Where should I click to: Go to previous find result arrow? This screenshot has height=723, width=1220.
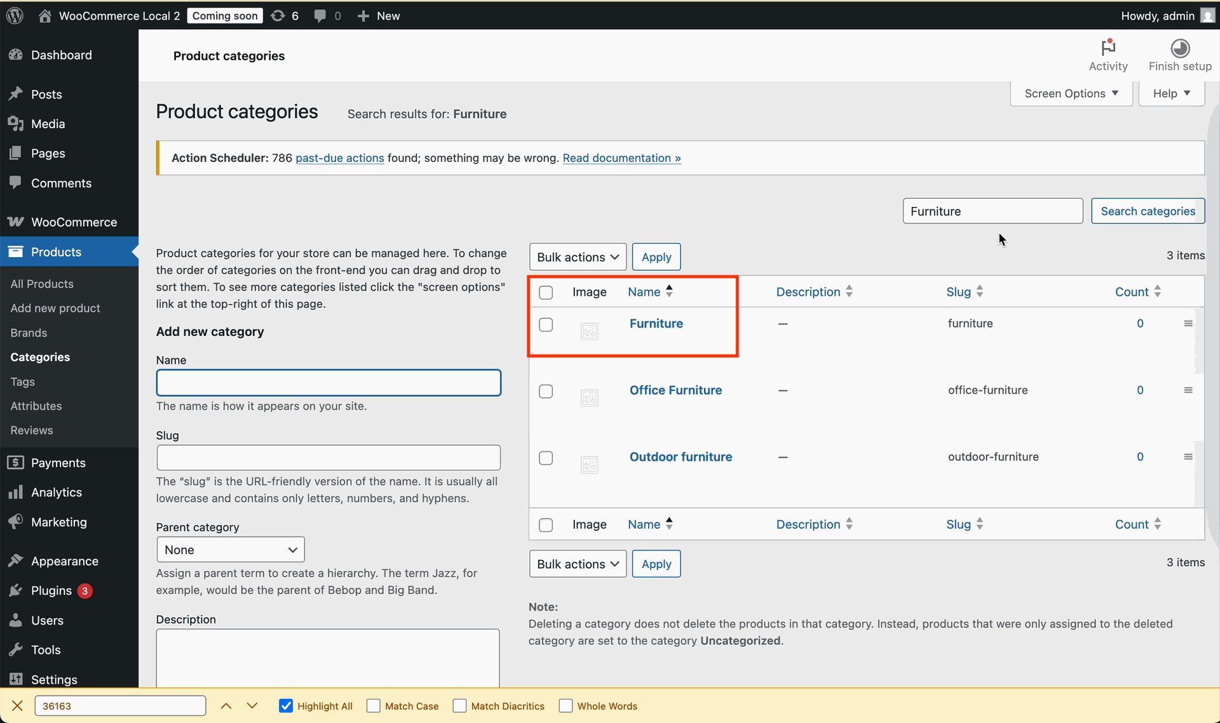[226, 706]
